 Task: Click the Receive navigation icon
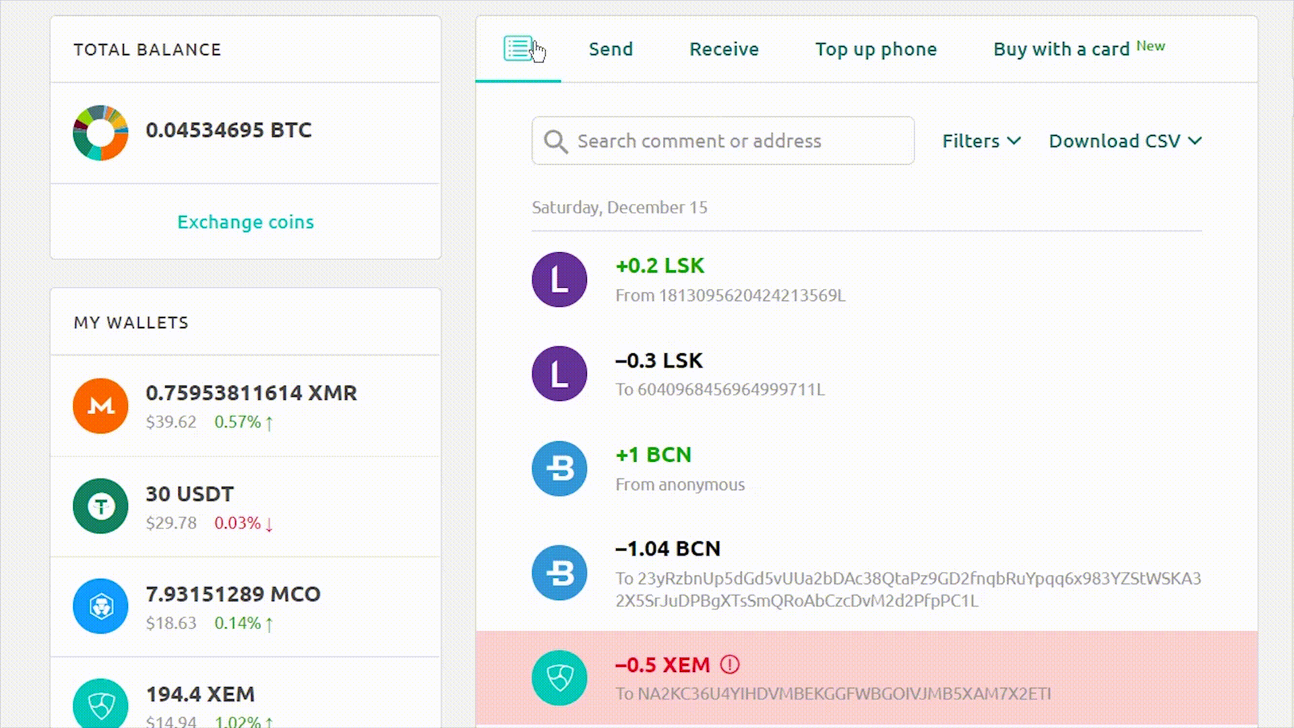(x=725, y=49)
